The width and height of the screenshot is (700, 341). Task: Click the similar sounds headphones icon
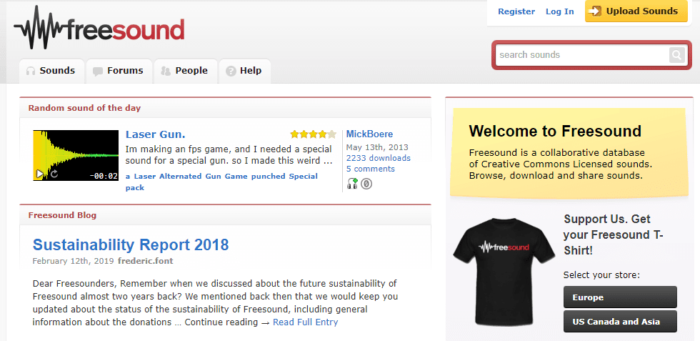point(352,184)
